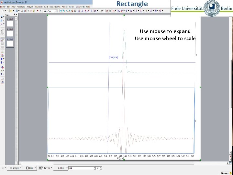Open the Arial font family combo box
The height and width of the screenshot is (175, 233).
82,168
